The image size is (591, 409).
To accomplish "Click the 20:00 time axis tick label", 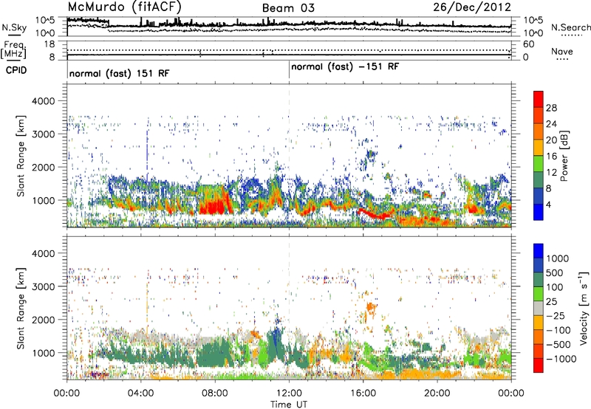I will [x=437, y=393].
